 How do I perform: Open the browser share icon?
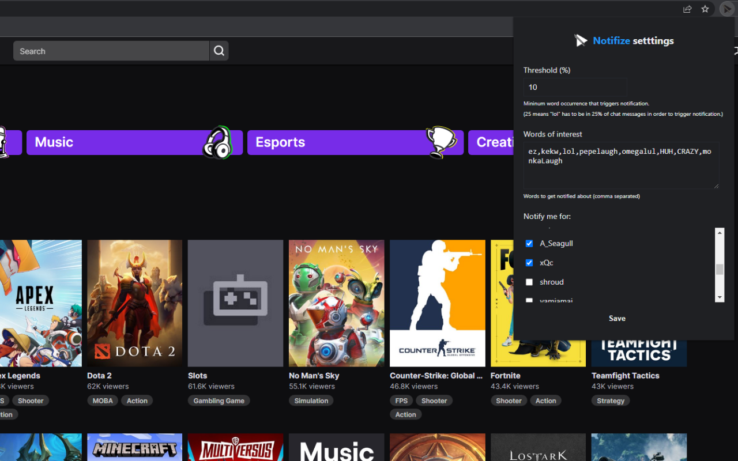(687, 9)
